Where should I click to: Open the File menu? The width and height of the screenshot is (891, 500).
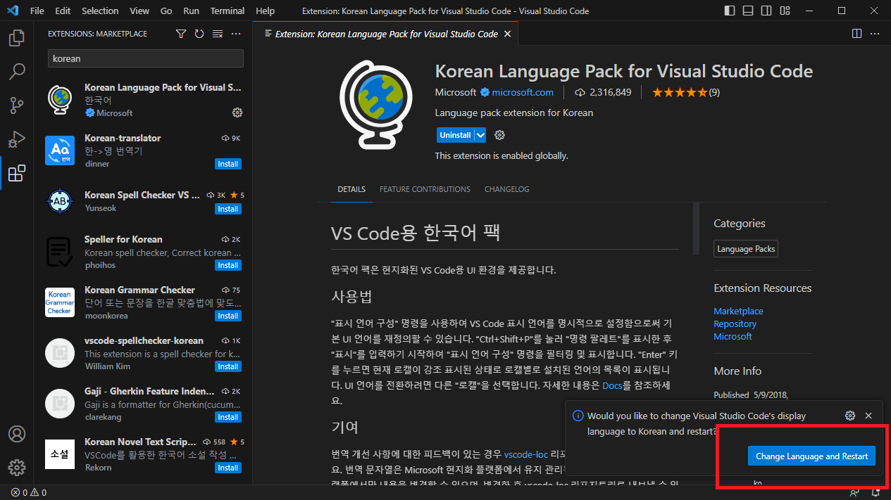37,11
